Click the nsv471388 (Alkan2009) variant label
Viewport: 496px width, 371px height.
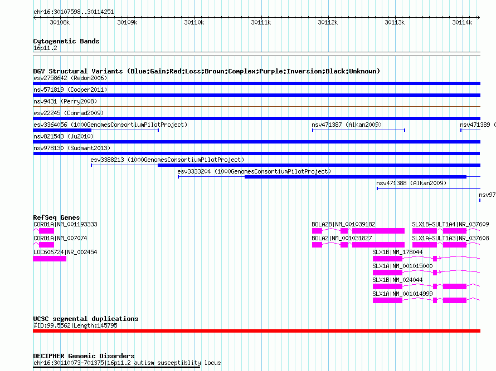click(x=411, y=183)
